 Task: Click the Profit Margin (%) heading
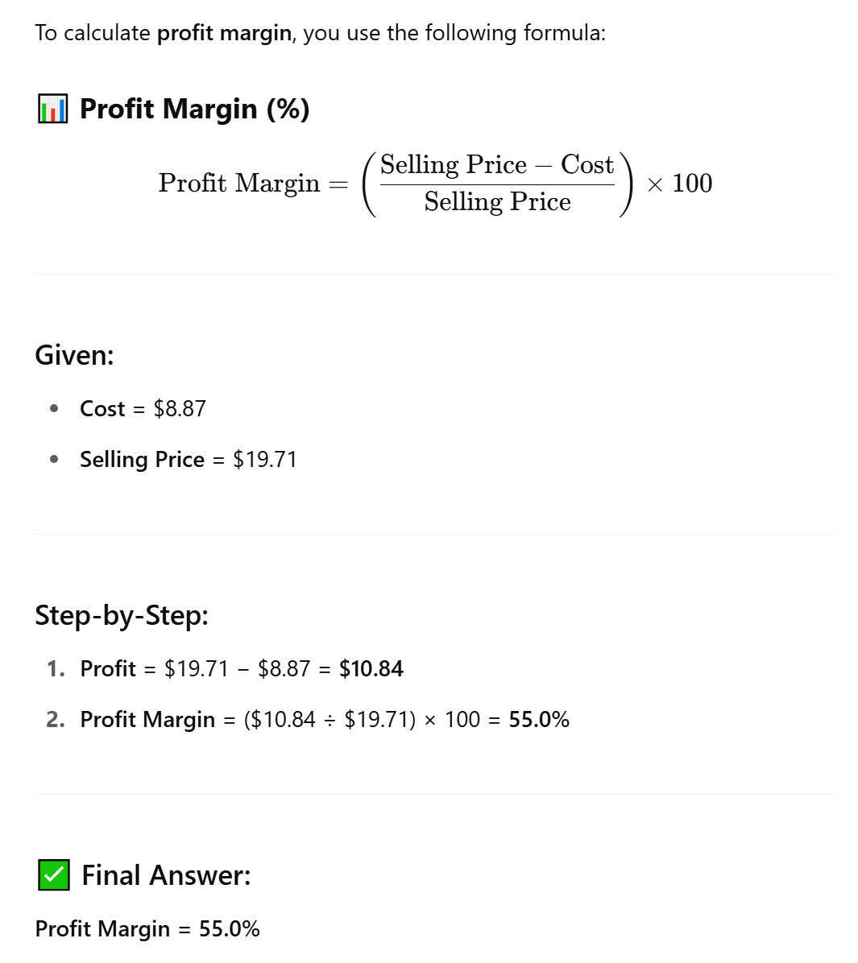194,109
